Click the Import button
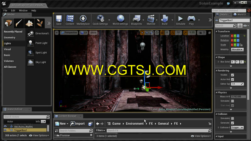This screenshot has width=251, height=141. click(x=77, y=123)
